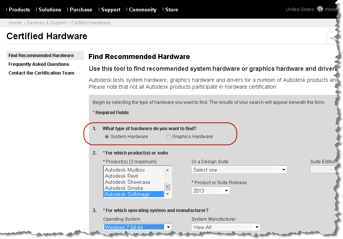This screenshot has height=239, width=343.
Task: Click the share icon near page title
Action: click(333, 38)
